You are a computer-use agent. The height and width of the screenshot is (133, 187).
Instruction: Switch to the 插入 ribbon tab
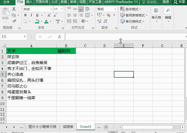click(x=29, y=2)
